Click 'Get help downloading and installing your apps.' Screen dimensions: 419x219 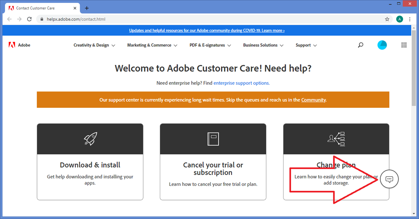pos(90,180)
